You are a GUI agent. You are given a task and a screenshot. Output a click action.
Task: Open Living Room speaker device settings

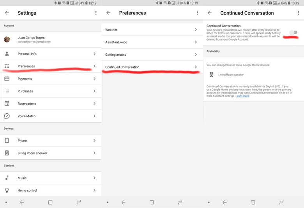51,153
